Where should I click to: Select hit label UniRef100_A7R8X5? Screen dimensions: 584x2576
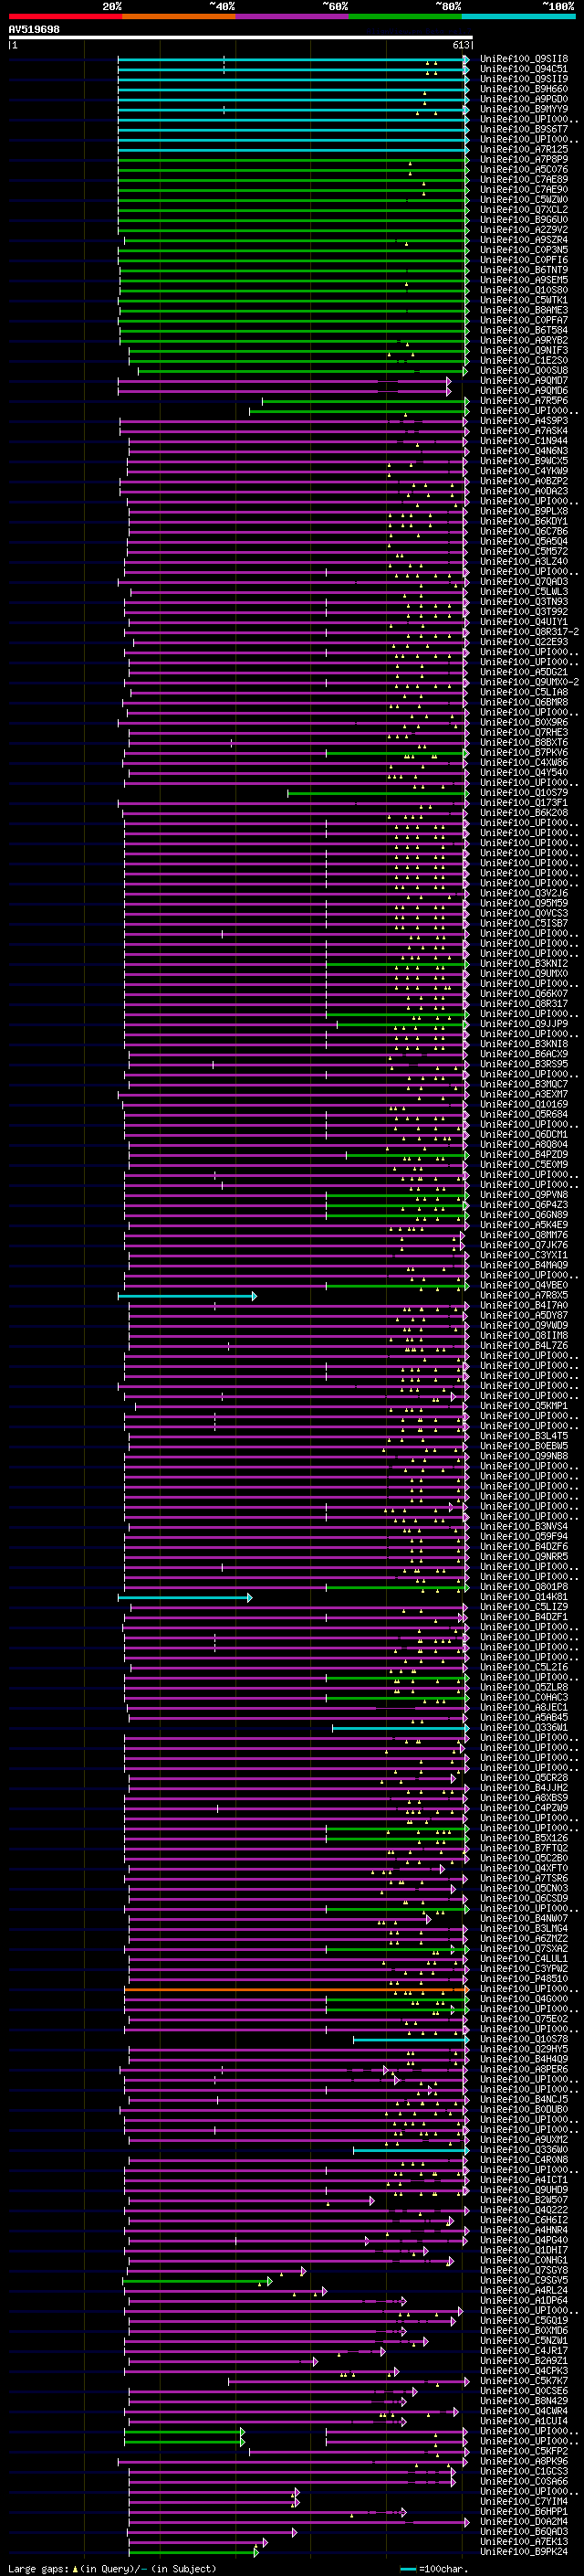[524, 1295]
